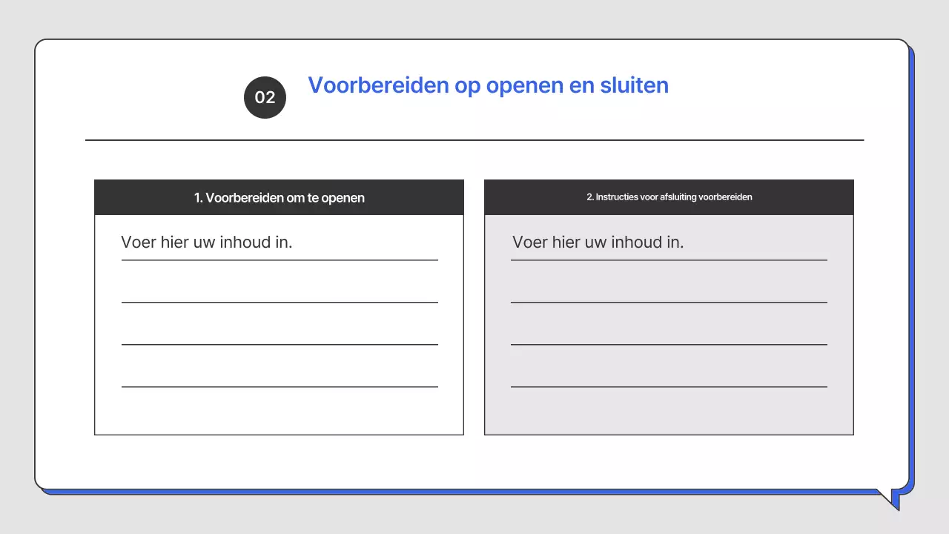Click the bottom writing line in the right panel

(x=669, y=387)
